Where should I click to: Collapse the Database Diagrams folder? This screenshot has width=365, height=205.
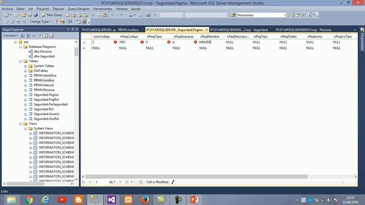21,47
